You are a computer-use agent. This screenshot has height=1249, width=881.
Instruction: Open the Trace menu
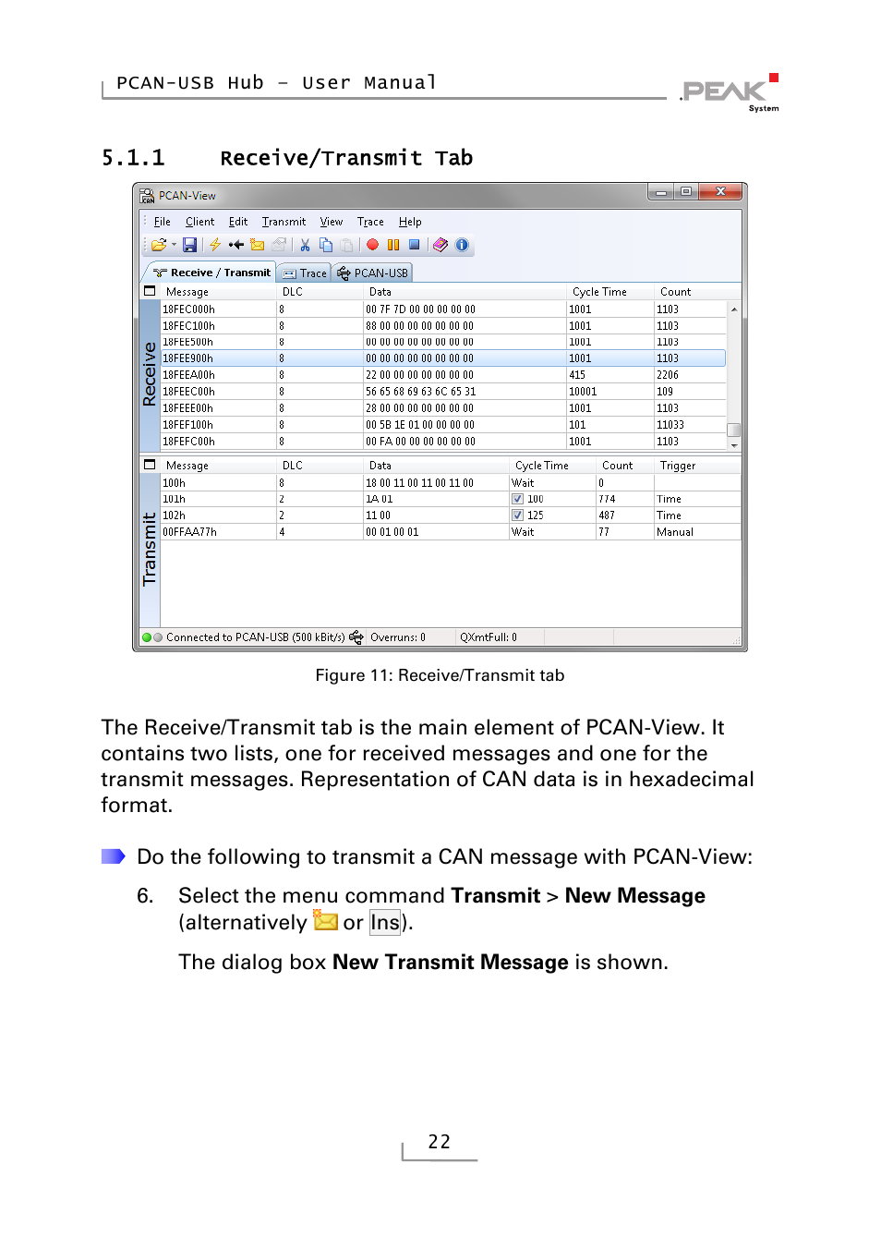[370, 222]
